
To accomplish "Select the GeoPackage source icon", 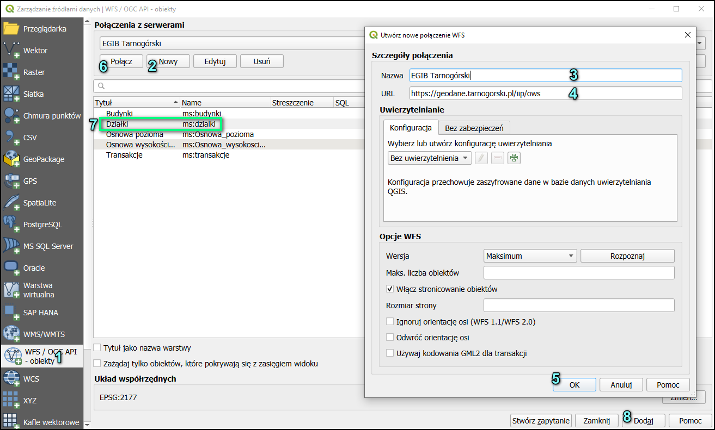I will pos(12,159).
